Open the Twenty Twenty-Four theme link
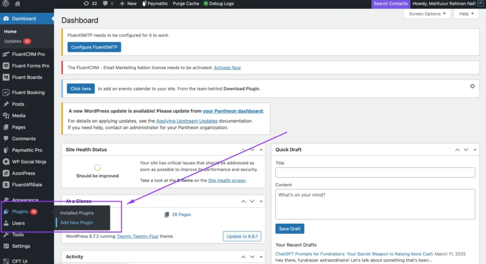This screenshot has width=486, height=264. coord(138,236)
